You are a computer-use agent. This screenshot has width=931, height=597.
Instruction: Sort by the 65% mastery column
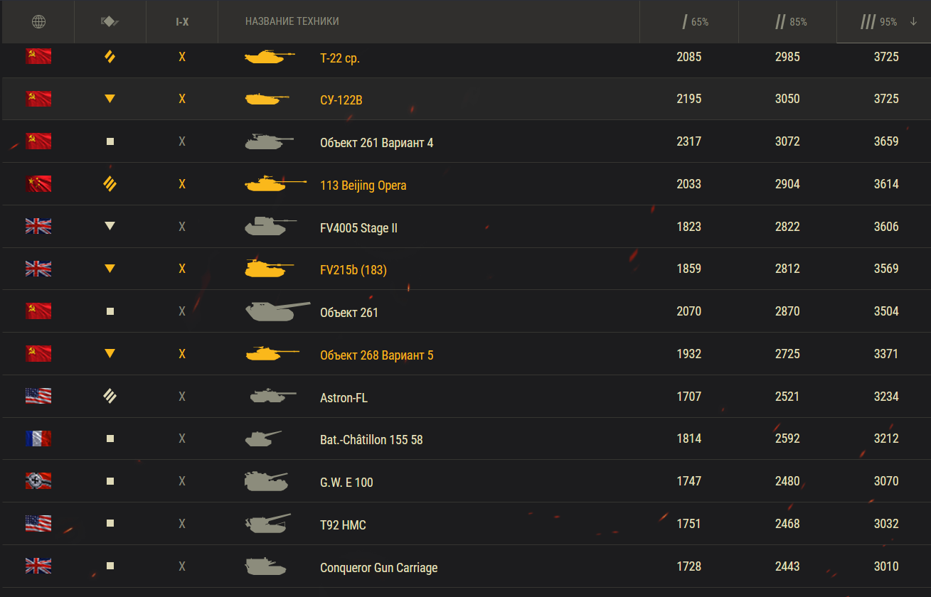click(696, 22)
